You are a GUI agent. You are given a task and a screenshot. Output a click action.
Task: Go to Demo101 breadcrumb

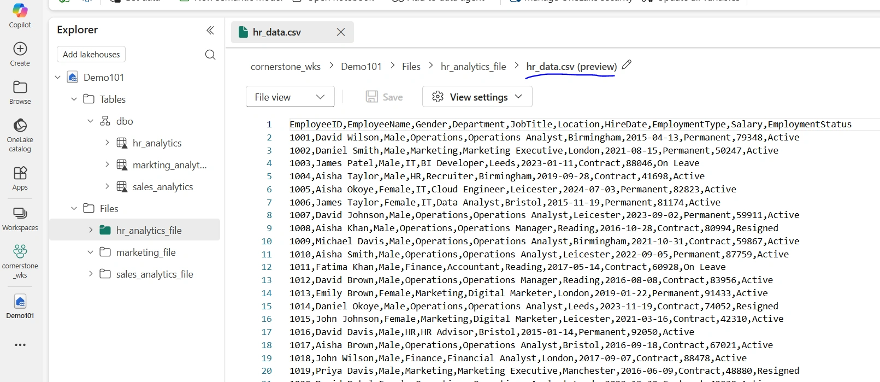(361, 67)
